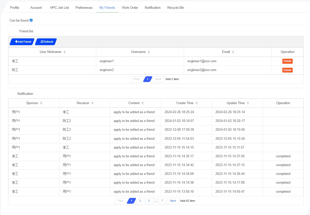
Task: Jump to notification page 7
Action: click(x=162, y=201)
